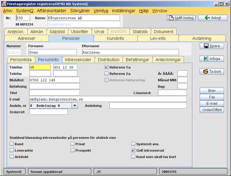The width and height of the screenshot is (231, 176).
Task: Click the Efternamn field containing Karlsson
Action: pyautogui.click(x=131, y=52)
